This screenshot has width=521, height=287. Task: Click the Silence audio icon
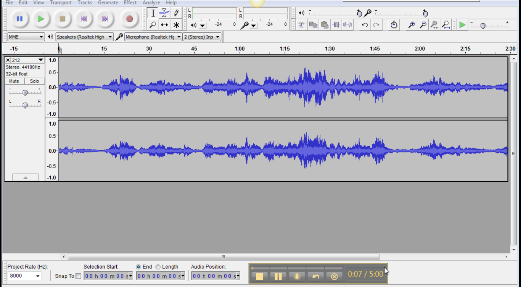347,25
